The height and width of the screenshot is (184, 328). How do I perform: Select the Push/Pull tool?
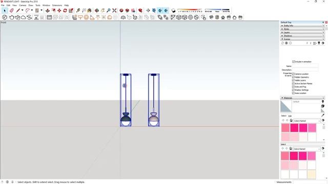click(48, 10)
